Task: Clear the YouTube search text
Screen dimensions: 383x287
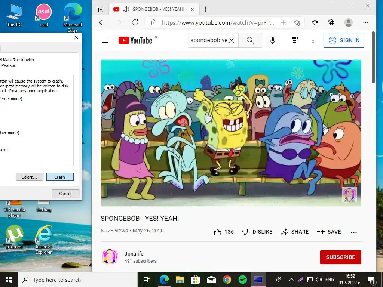Action: (232, 40)
